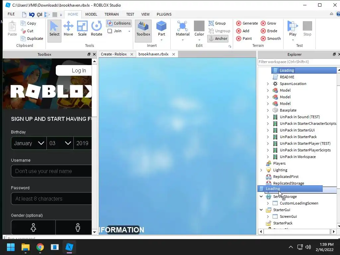Select the READ ME script

(287, 77)
